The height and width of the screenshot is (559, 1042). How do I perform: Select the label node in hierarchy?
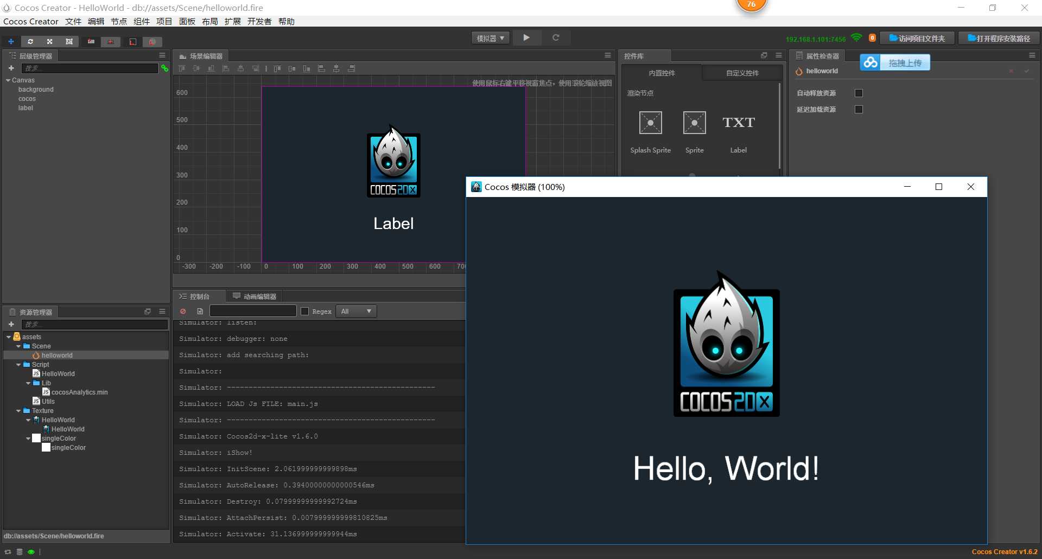pos(26,108)
